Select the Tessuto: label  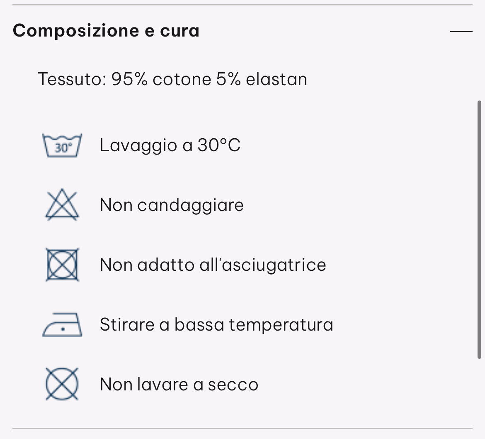pos(72,79)
